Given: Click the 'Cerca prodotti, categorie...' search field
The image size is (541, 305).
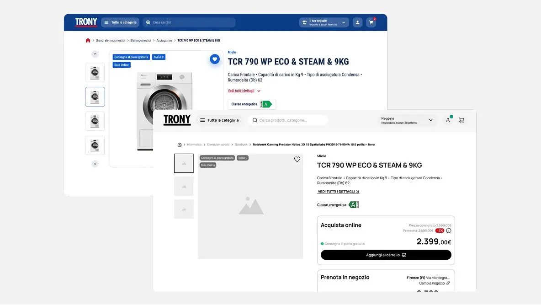Looking at the screenshot, I should point(288,120).
